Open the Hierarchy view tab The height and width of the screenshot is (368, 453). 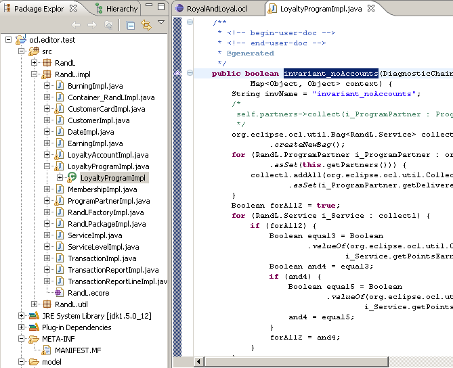tap(117, 9)
